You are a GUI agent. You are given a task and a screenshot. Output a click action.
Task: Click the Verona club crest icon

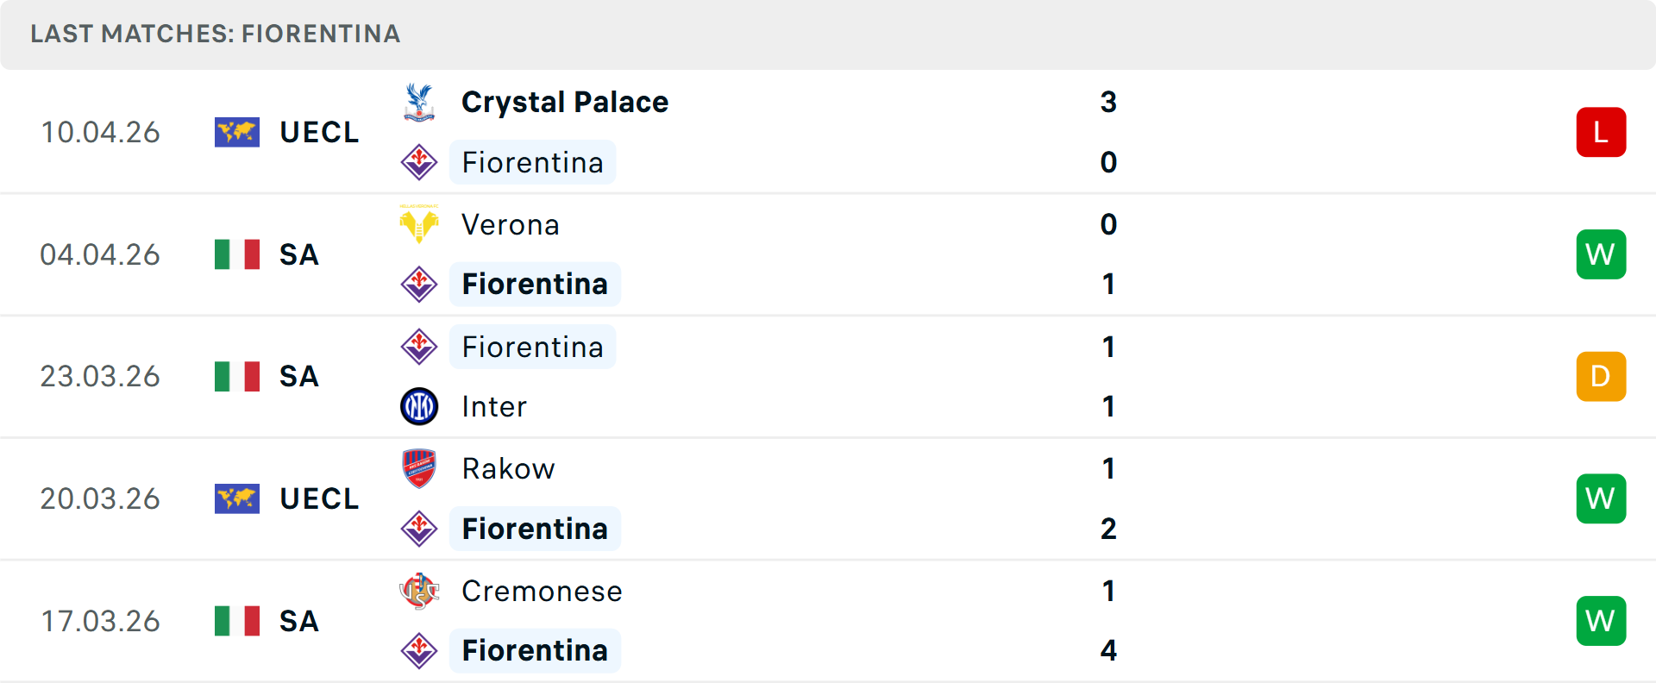[x=419, y=224]
